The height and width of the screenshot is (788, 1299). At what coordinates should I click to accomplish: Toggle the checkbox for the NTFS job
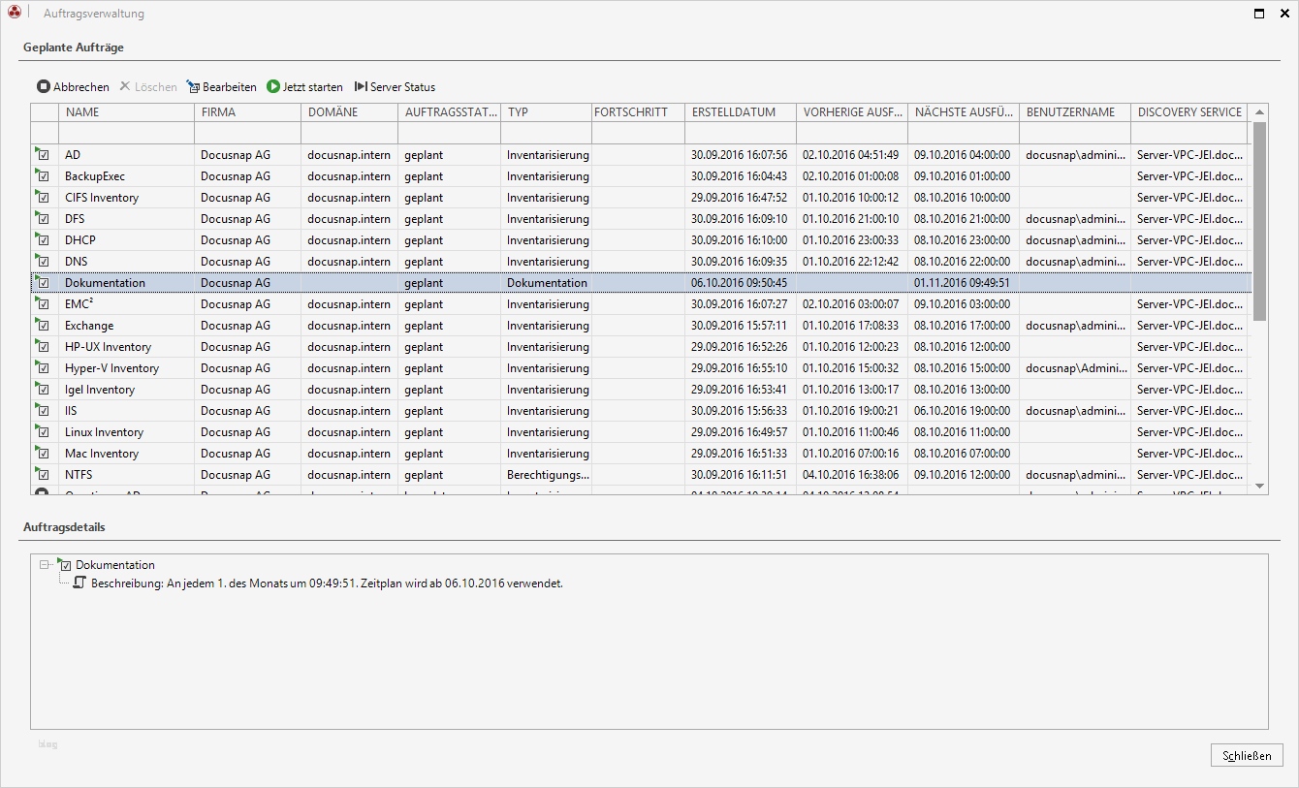(44, 475)
